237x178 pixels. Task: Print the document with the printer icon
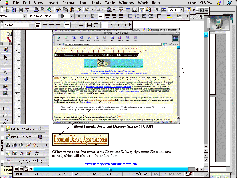36,10
